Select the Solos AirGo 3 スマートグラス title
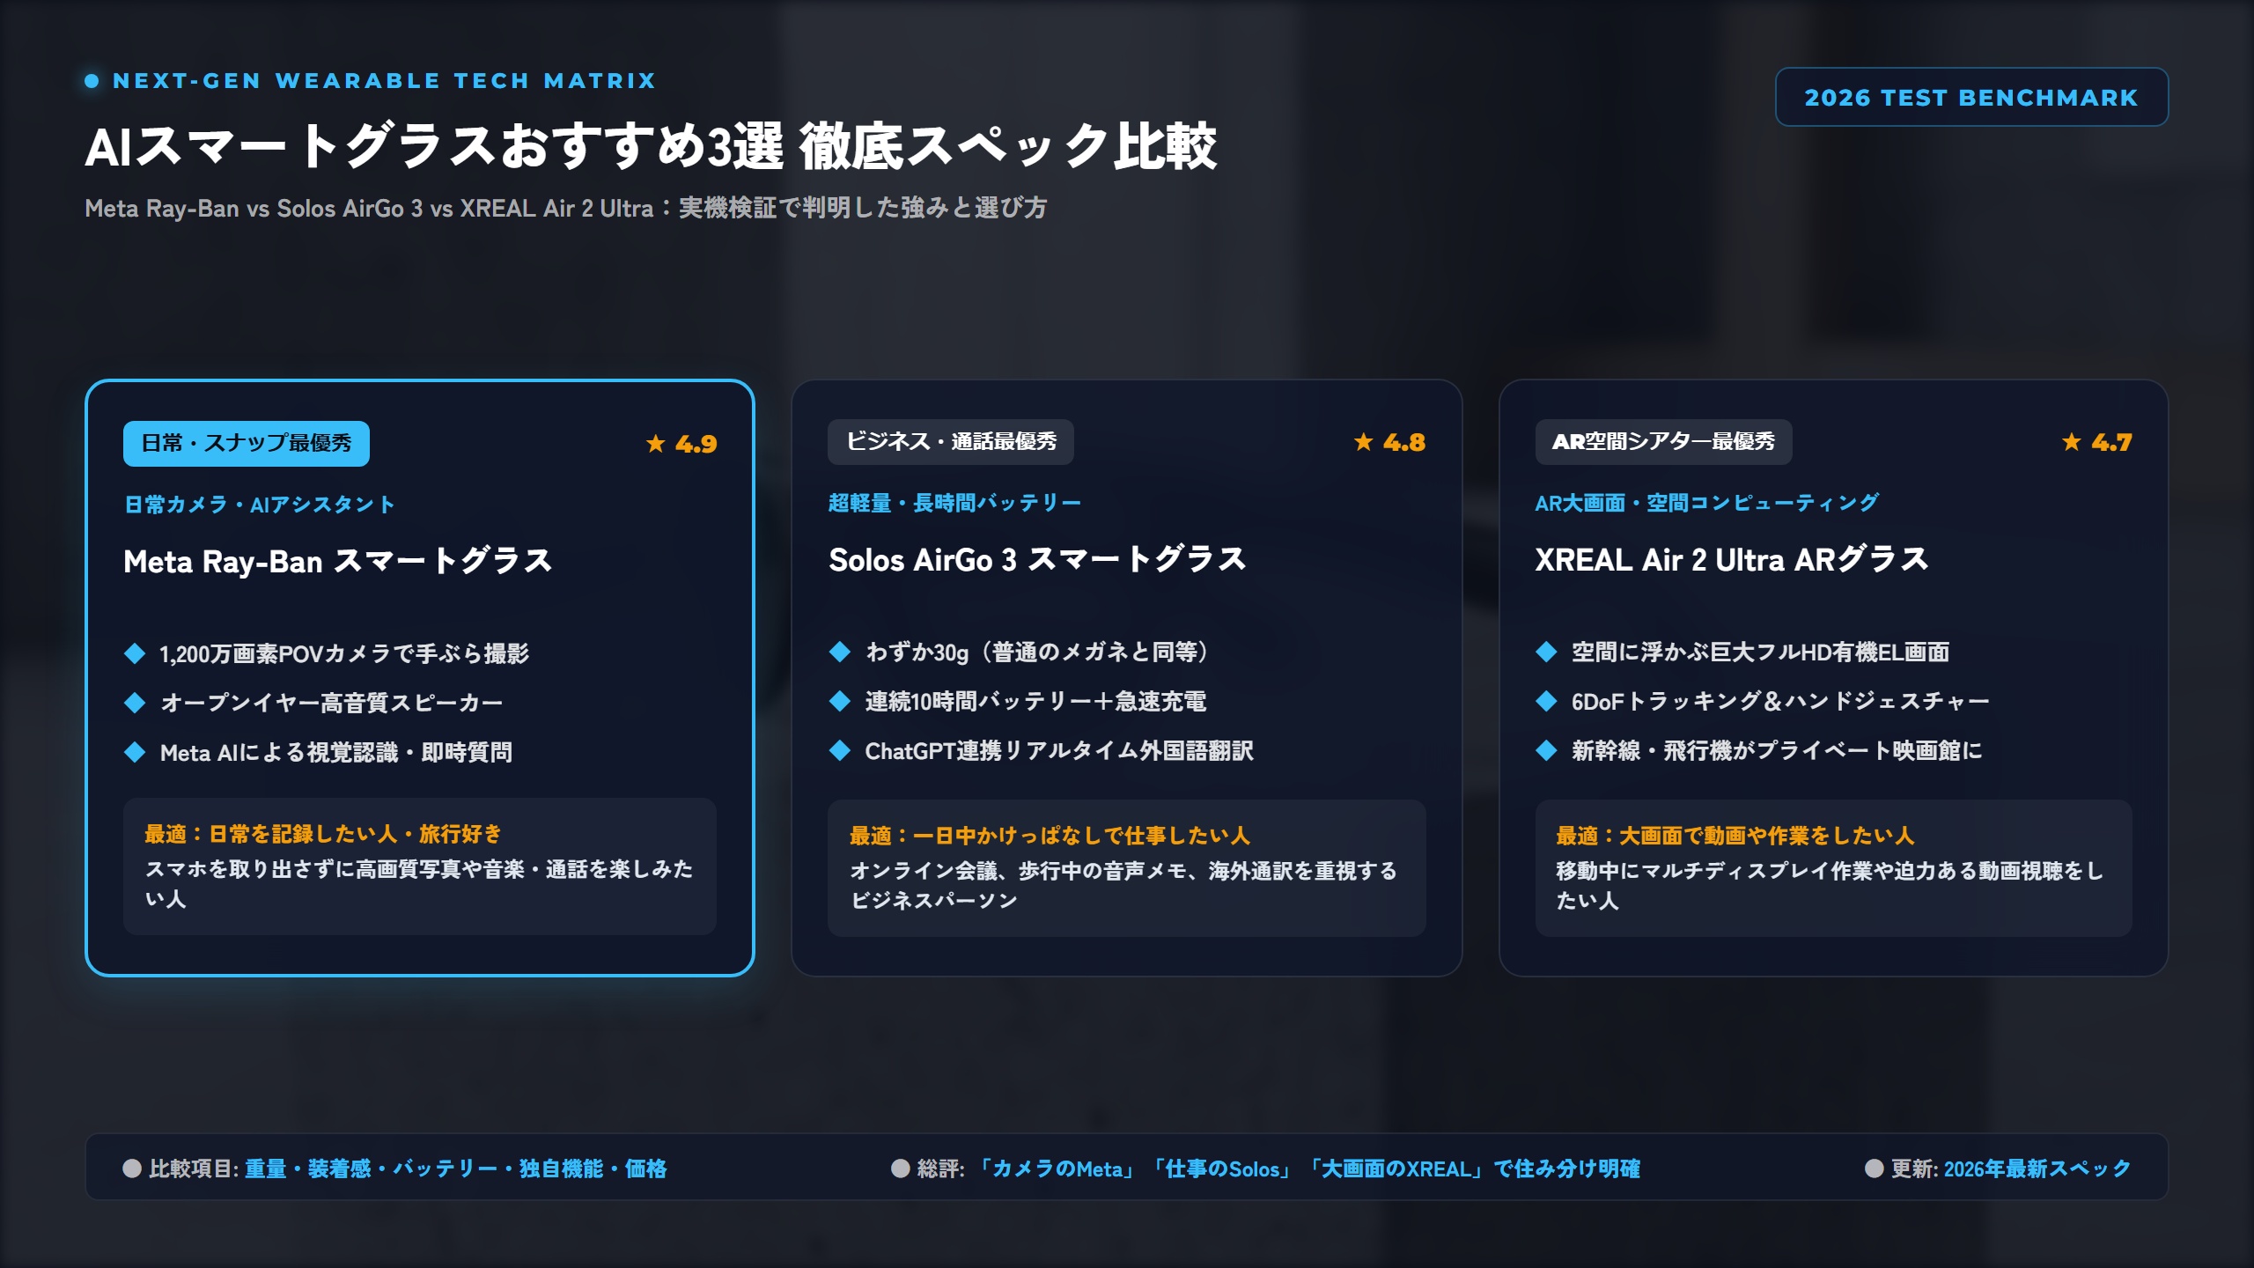 [x=1037, y=559]
